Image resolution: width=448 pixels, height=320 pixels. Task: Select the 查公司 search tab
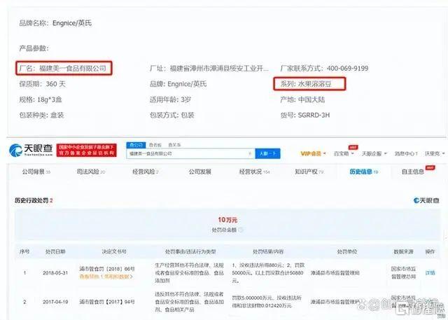[136, 145]
